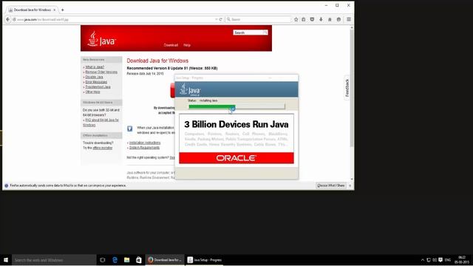Click the offline installer link
The image size is (473, 266).
click(x=103, y=148)
